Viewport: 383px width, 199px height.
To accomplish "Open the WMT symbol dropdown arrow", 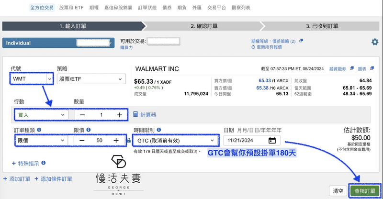I will [x=50, y=79].
